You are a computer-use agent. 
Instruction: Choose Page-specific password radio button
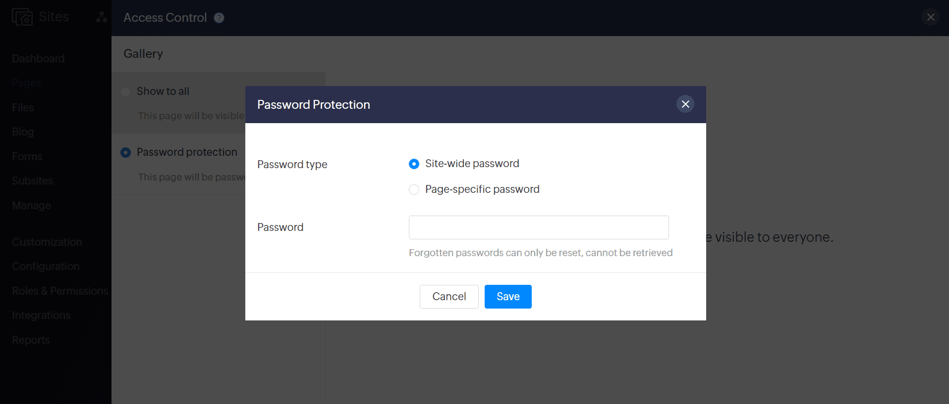coord(414,189)
